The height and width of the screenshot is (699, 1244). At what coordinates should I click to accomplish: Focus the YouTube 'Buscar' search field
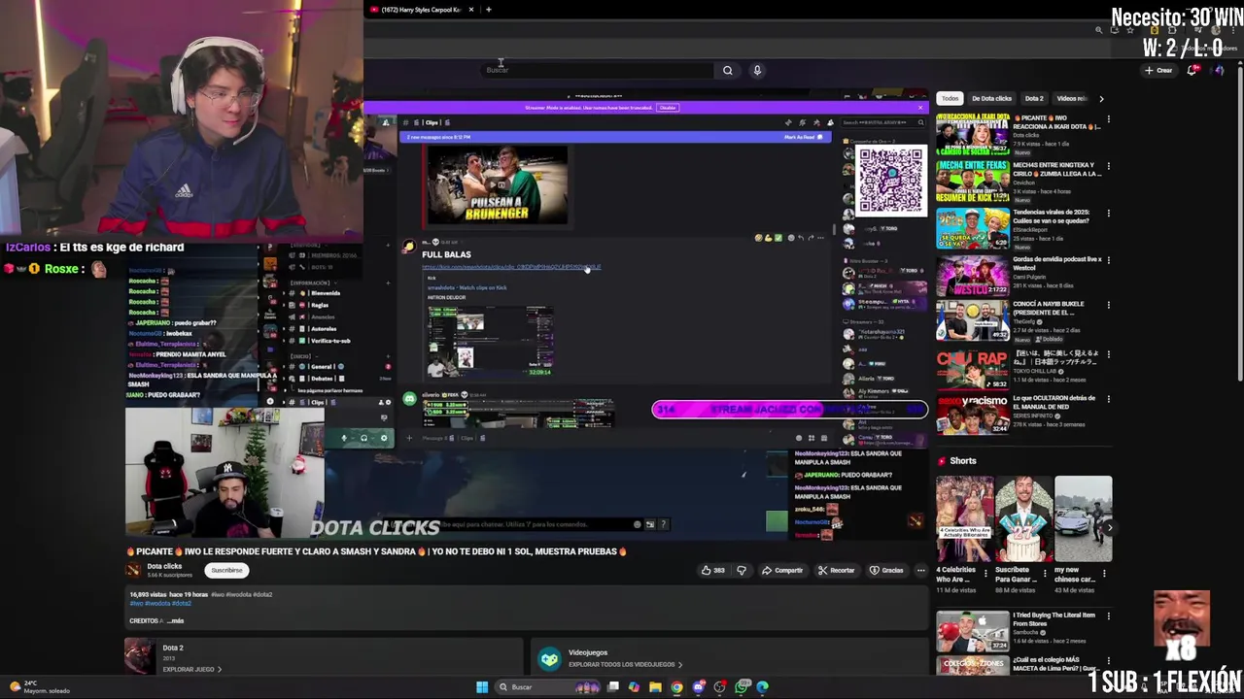598,70
